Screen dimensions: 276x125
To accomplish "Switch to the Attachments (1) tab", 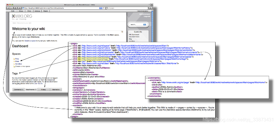I will [31, 90].
